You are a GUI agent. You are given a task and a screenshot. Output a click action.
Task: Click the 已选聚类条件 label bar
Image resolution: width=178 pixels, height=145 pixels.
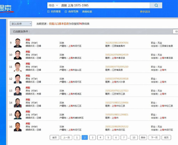pyautogui.click(x=21, y=32)
